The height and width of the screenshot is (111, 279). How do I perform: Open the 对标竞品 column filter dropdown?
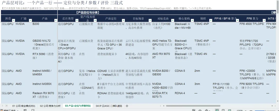[x=172, y=20]
